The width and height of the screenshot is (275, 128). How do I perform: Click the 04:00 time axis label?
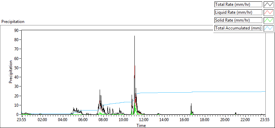[x=63, y=120]
